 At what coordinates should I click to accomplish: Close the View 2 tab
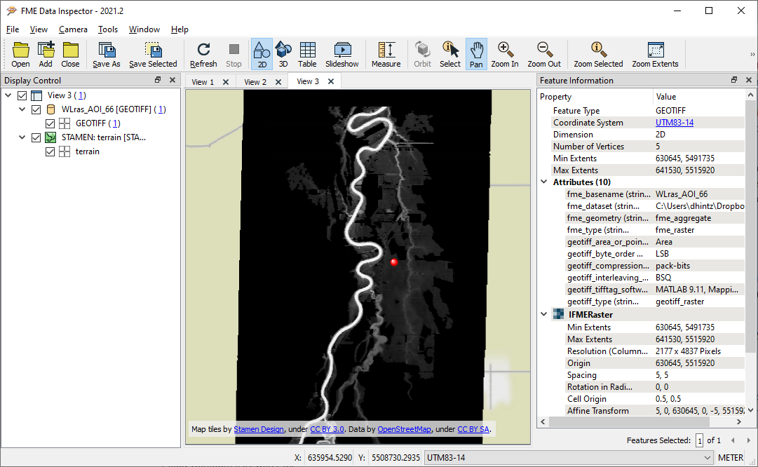pyautogui.click(x=278, y=82)
